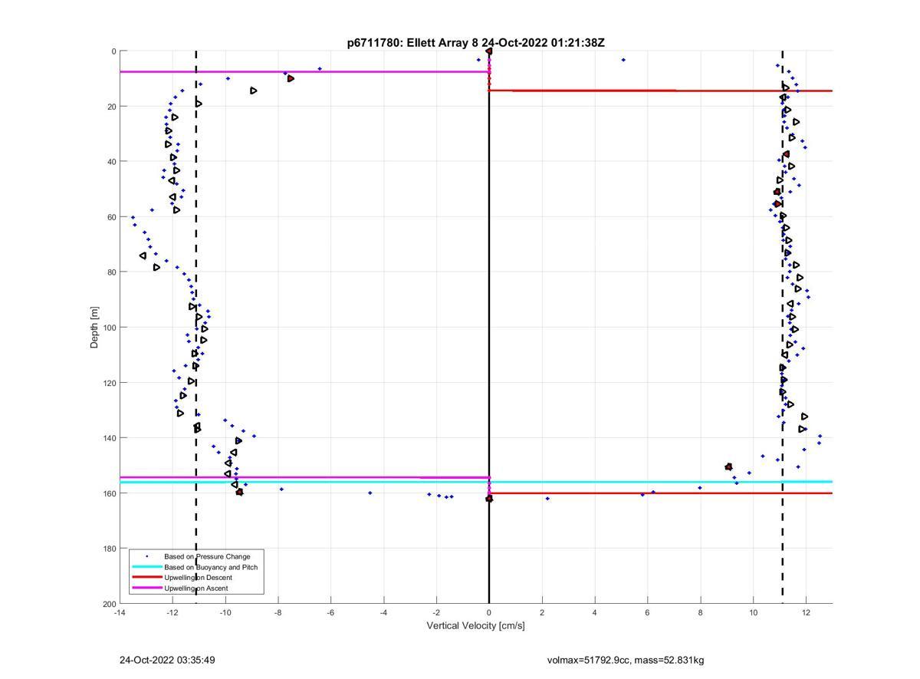Click the '-2' x-axis tick label
Viewport: 920px width, 679px height.
[x=436, y=612]
